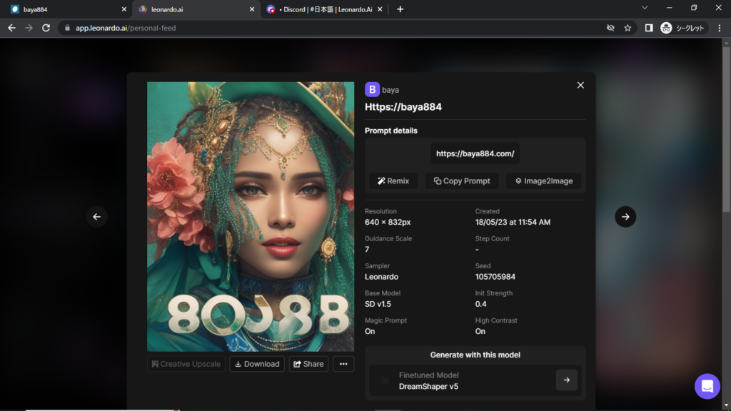Click the baya user avatar
This screenshot has width=731, height=411.
coord(372,89)
